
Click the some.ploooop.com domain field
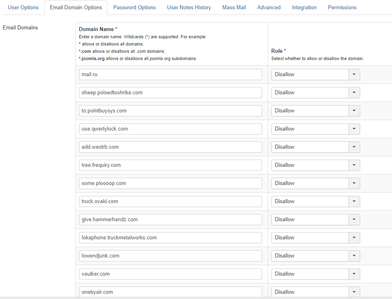click(170, 183)
